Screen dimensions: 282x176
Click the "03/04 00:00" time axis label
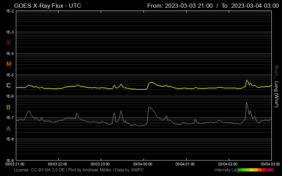click(x=143, y=164)
